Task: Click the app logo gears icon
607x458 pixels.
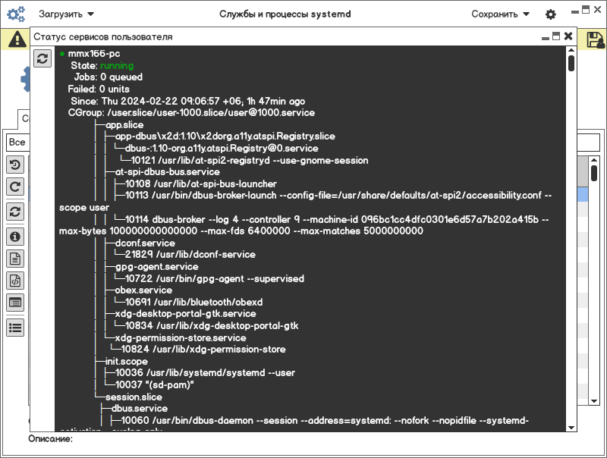Action: pyautogui.click(x=16, y=14)
